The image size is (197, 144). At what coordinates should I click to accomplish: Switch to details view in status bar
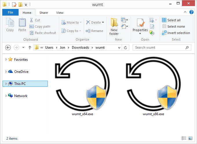point(184,139)
